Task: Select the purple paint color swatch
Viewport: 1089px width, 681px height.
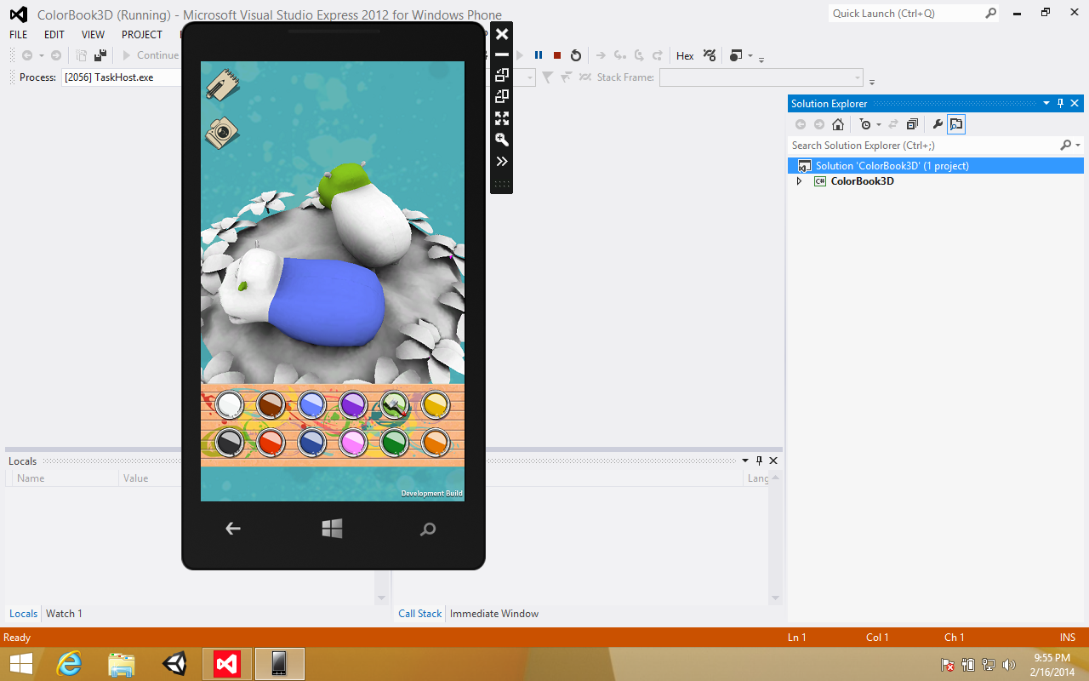Action: point(352,404)
